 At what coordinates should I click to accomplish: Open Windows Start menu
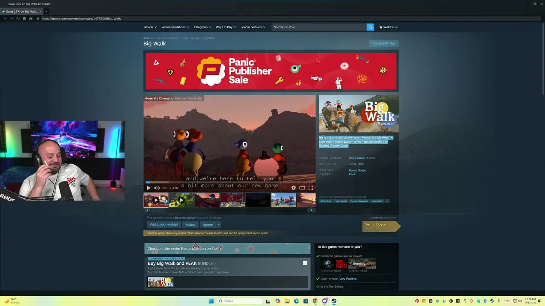(211, 301)
